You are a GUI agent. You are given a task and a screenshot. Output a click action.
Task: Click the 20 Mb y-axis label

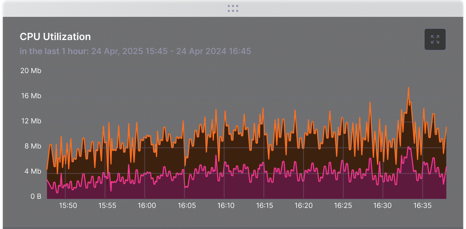(31, 71)
